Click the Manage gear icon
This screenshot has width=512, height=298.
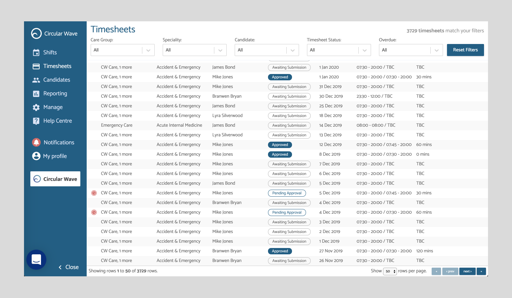pyautogui.click(x=36, y=107)
